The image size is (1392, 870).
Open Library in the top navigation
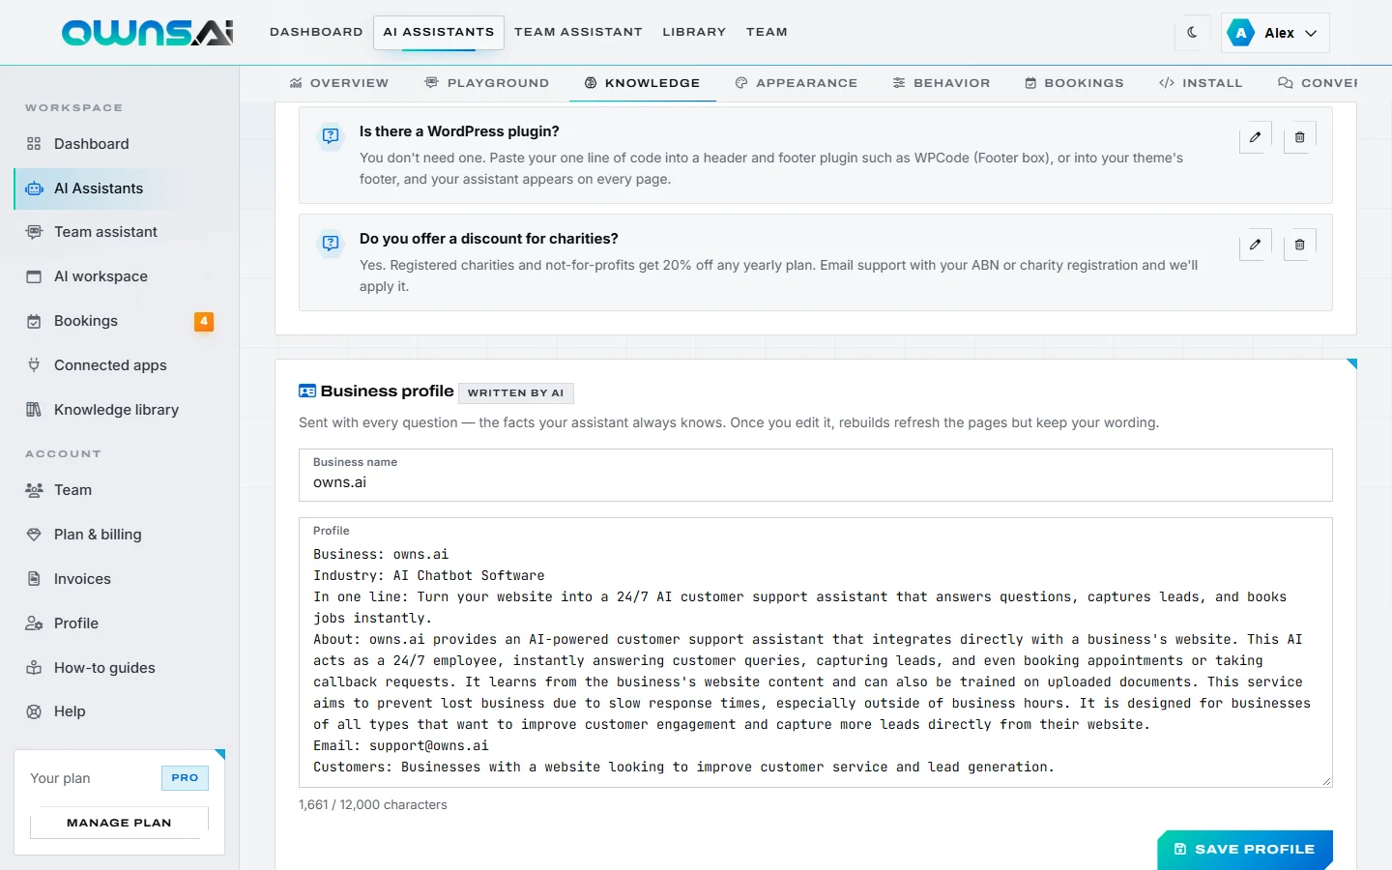(694, 32)
